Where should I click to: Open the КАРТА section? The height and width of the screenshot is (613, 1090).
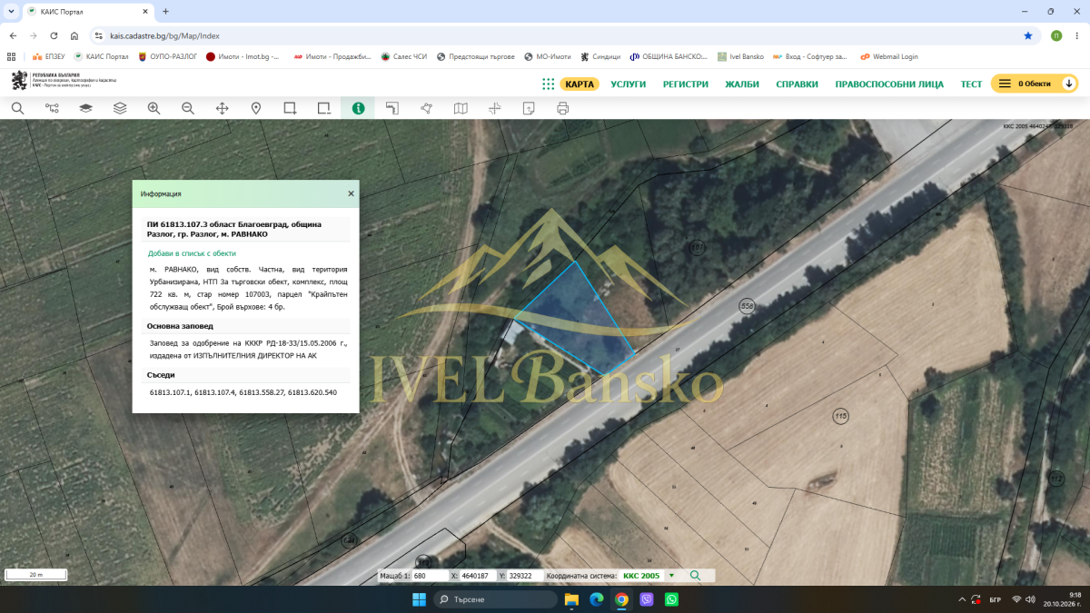tap(580, 84)
